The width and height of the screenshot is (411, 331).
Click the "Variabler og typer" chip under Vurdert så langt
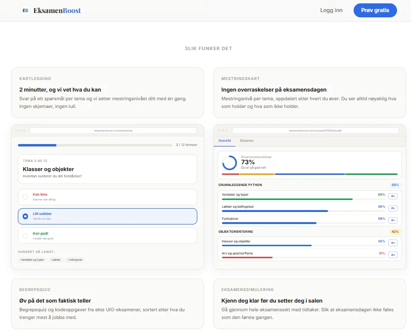coord(32,260)
